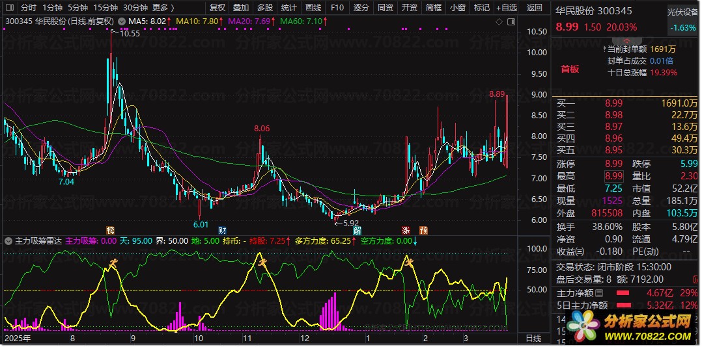Click the 主力吸筹雷达 indicator name
The image size is (702, 347).
[39, 240]
